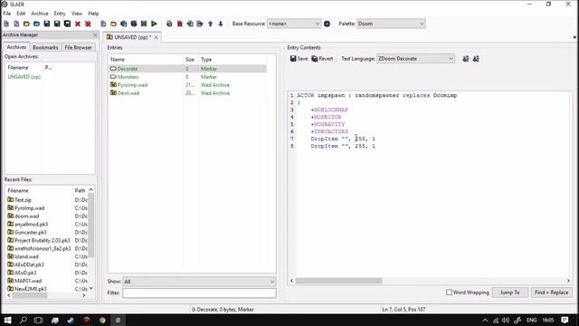Open the Archive menu
This screenshot has width=579, height=326.
pos(40,14)
